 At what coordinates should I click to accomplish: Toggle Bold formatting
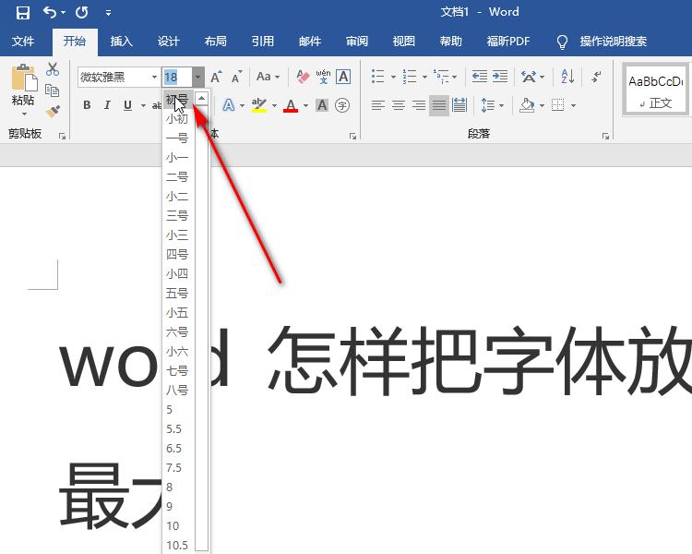(87, 105)
